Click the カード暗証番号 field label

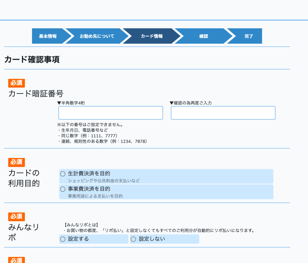36,94
